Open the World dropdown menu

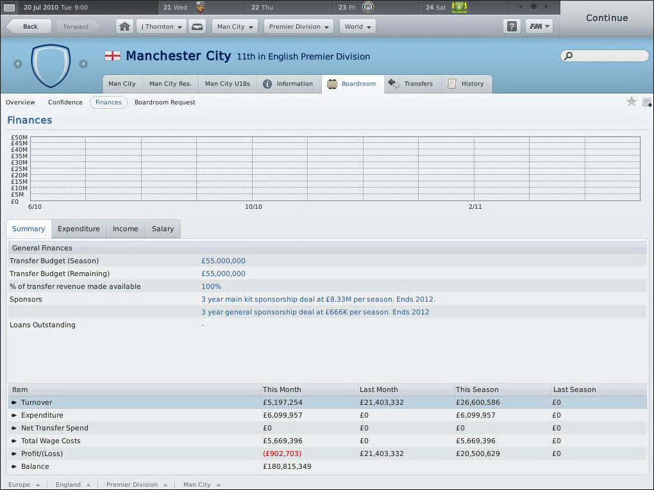coord(358,27)
